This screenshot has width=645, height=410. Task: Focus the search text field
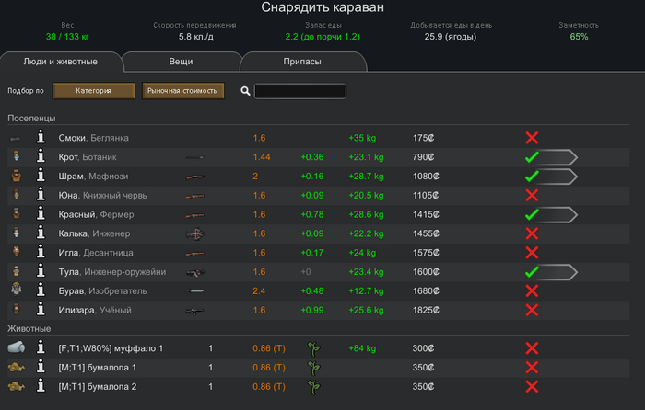[300, 91]
